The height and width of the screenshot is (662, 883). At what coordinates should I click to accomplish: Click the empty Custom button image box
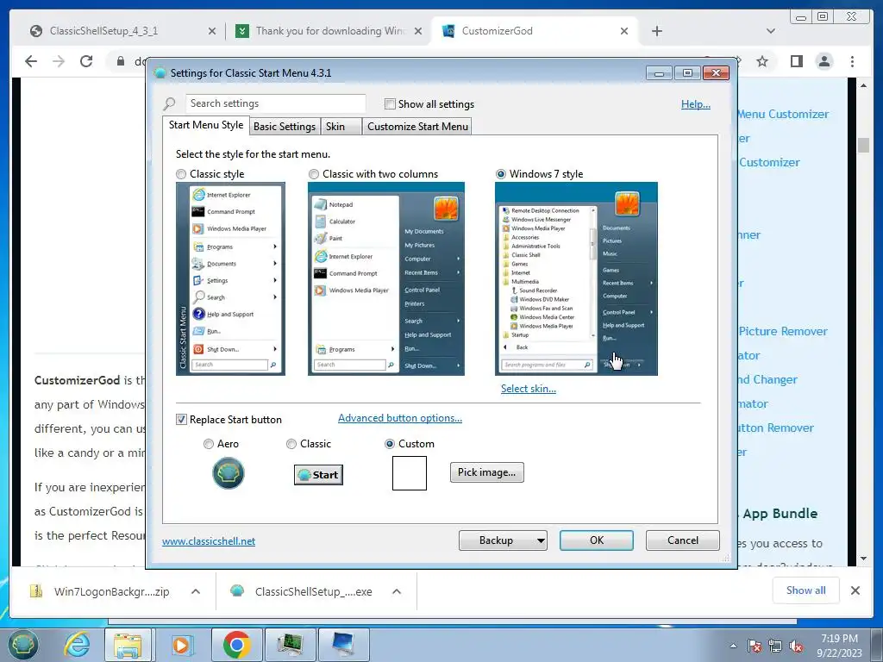click(410, 473)
